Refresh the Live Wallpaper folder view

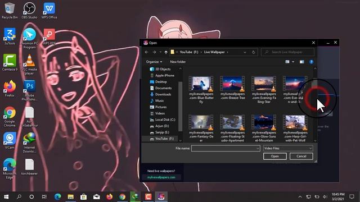254,52
